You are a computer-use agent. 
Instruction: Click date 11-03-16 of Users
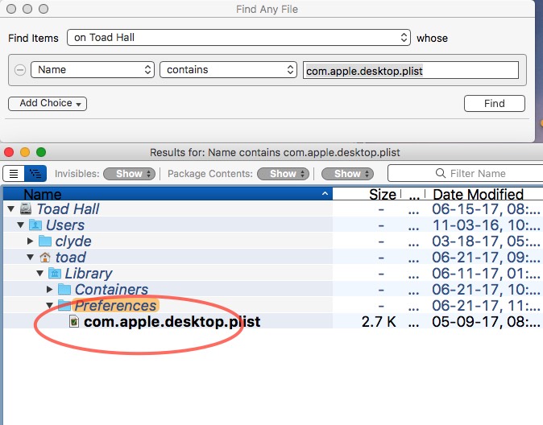tap(486, 225)
